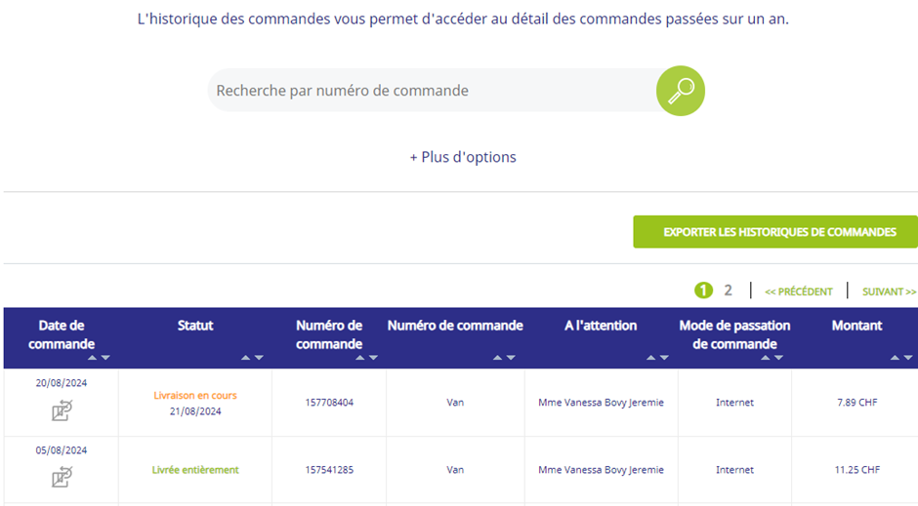Screen dimensions: 918x506
Task: Open order number 157541285
Action: 329,470
